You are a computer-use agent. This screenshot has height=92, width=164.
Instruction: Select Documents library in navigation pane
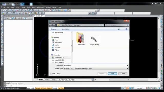click(58, 42)
